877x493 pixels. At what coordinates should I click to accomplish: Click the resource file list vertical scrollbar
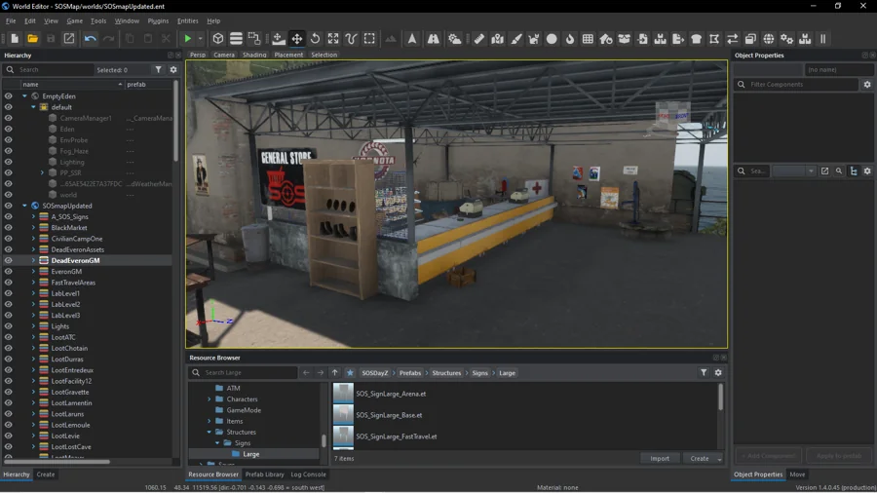pyautogui.click(x=720, y=397)
